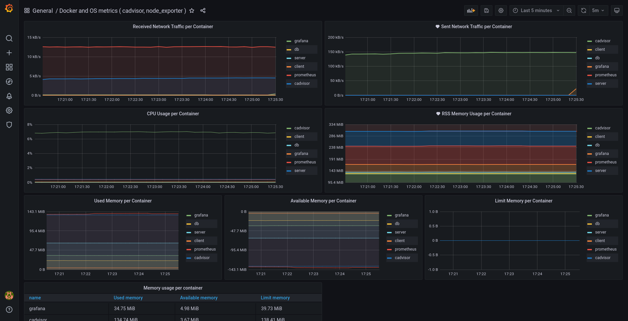Open the 5m refresh interval dropdown
Viewport: 628px width, 321px height.
click(x=598, y=10)
